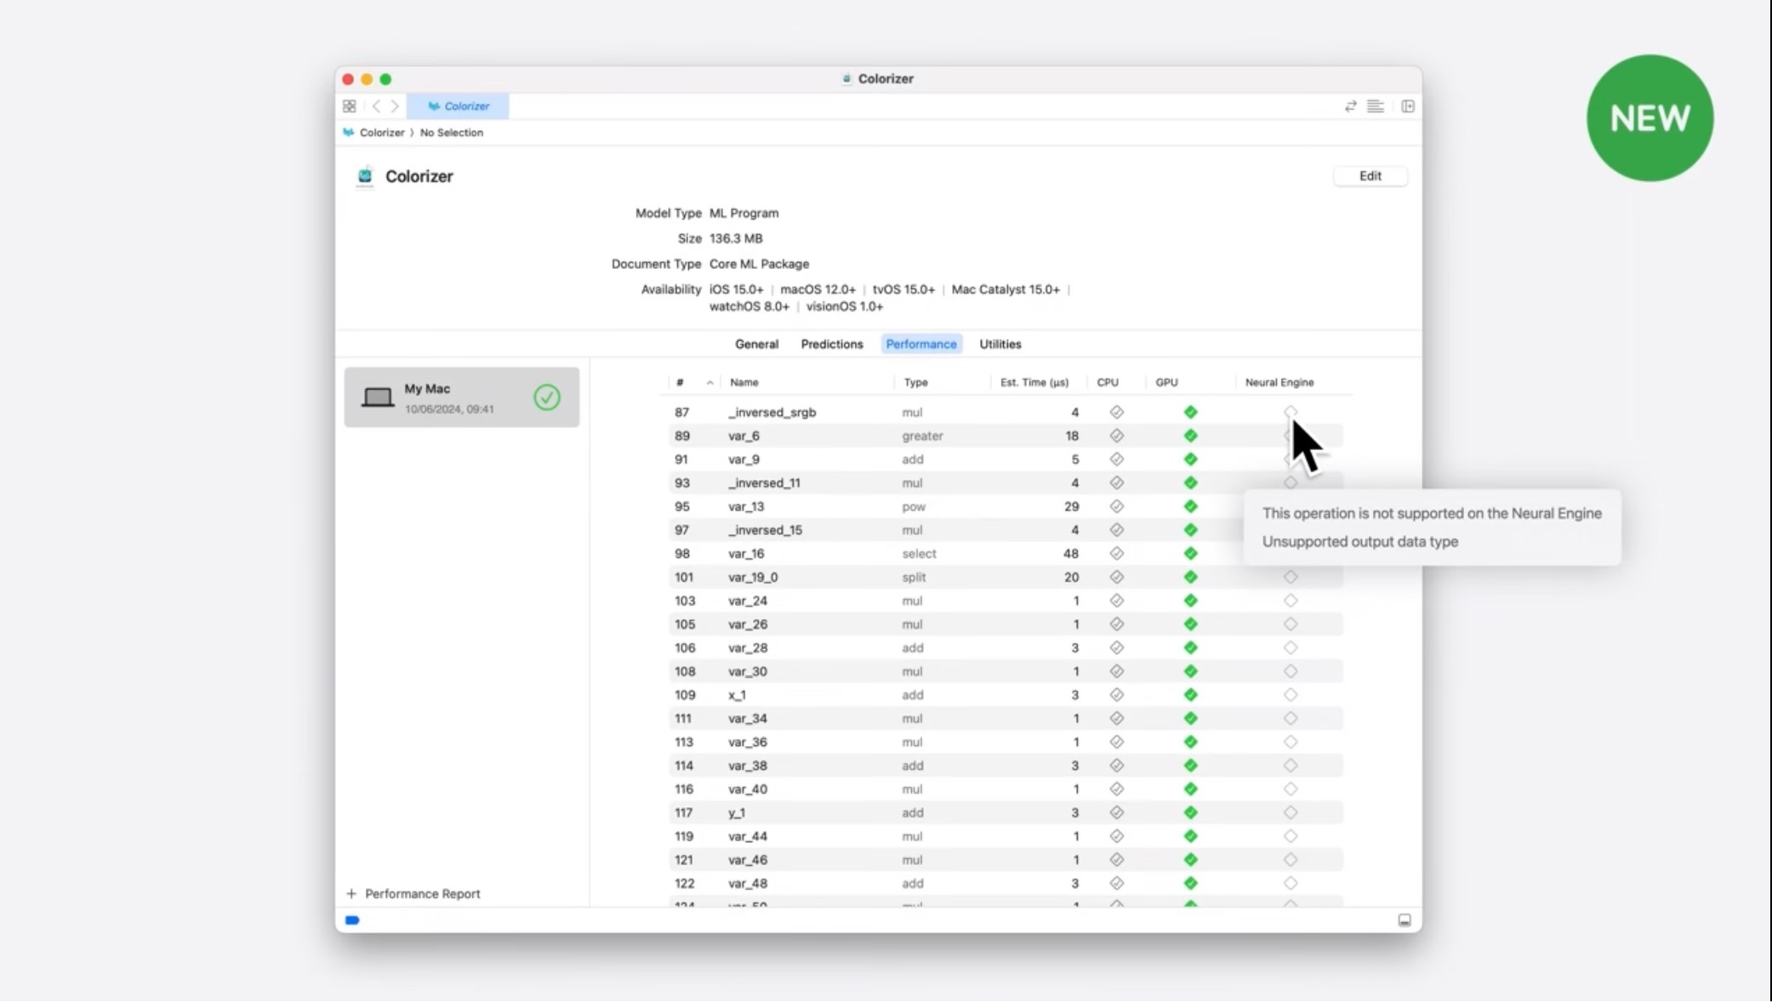Click the blue filter tag icon

(x=352, y=920)
